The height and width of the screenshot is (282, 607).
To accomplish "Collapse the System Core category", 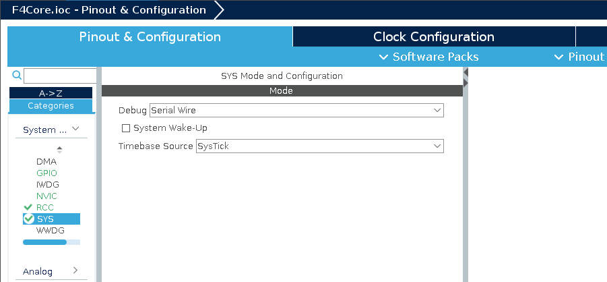I will (x=51, y=130).
